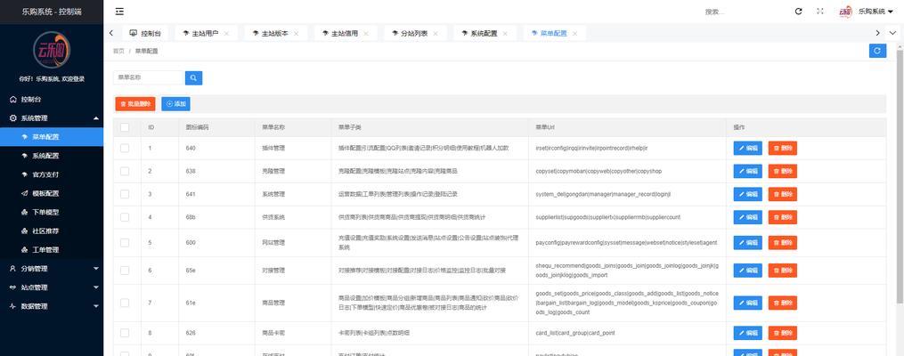Enter fullscreen mode with expand icon
The width and height of the screenshot is (904, 356).
(820, 11)
